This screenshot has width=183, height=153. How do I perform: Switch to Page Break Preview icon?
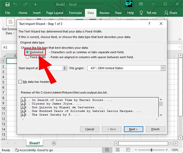128,150
